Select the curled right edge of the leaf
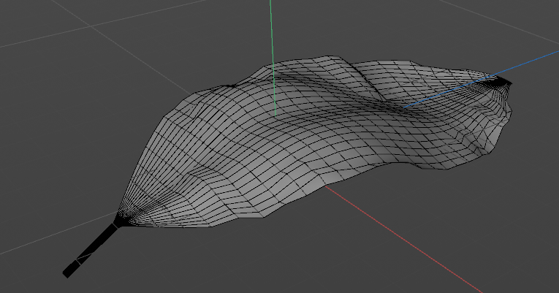 (499, 121)
